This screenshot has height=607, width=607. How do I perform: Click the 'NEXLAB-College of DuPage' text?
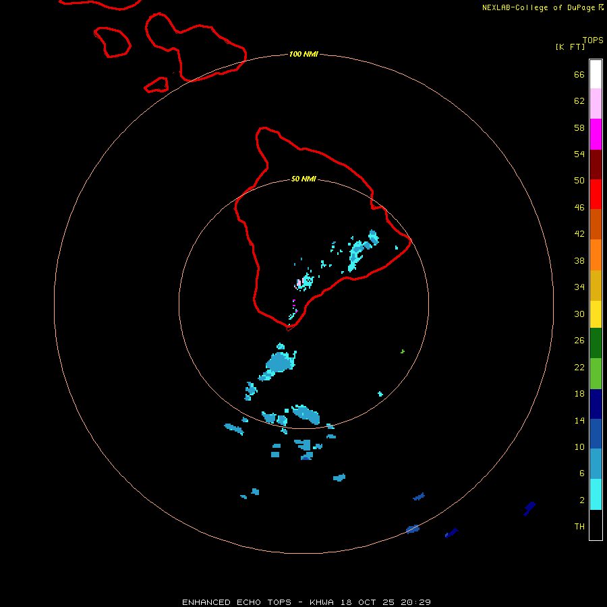(538, 7)
